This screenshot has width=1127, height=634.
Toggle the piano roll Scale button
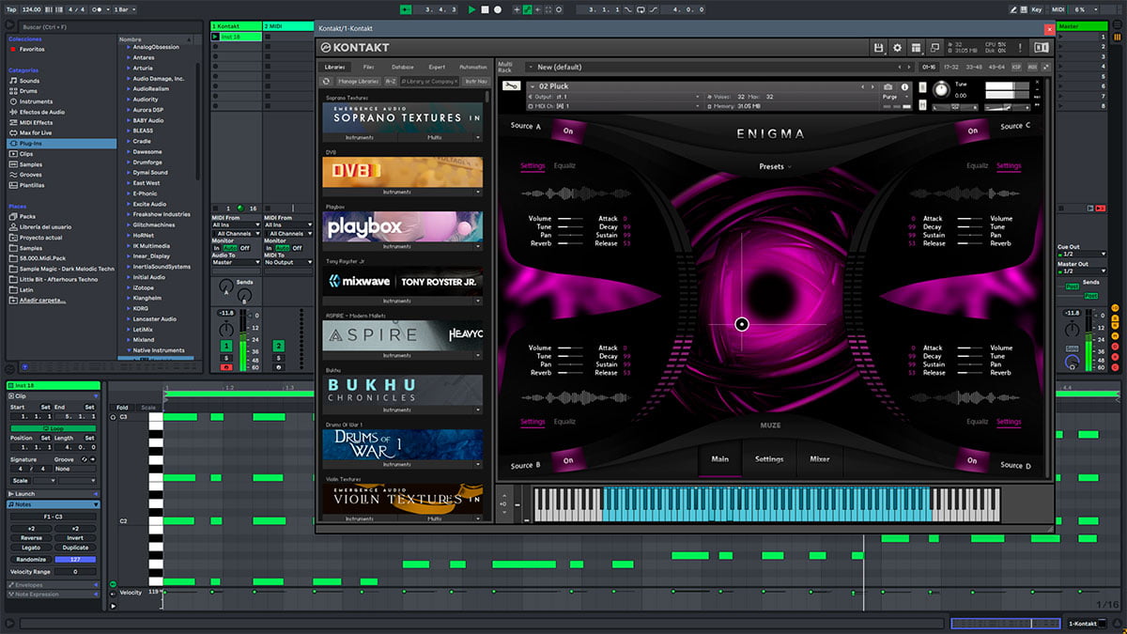coord(148,408)
